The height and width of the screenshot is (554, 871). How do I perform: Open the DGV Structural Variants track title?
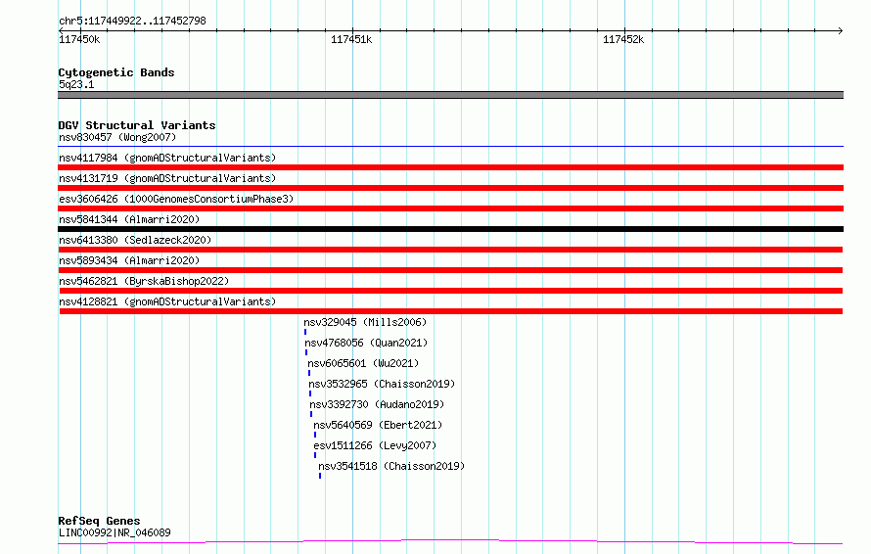[x=137, y=125]
